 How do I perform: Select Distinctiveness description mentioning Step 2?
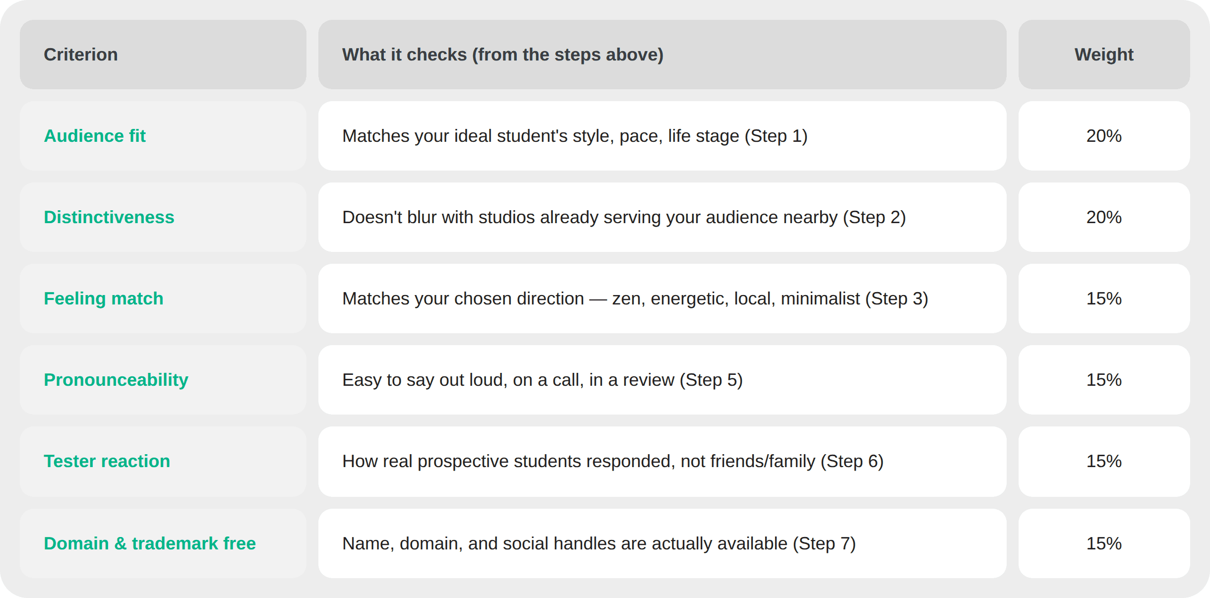click(x=662, y=217)
